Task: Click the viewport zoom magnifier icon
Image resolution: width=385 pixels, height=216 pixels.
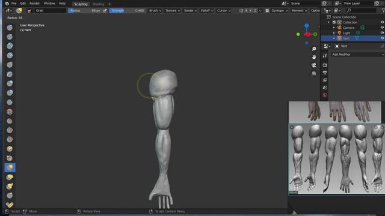Action: [314, 49]
